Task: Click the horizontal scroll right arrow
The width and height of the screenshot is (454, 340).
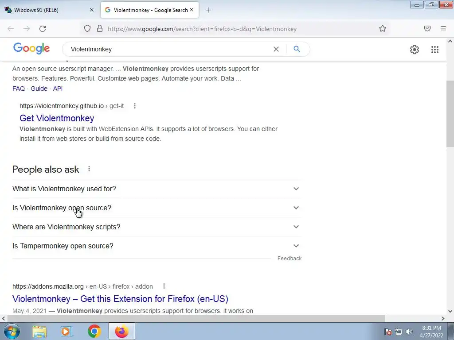Action: click(443, 318)
